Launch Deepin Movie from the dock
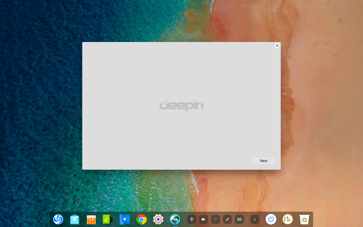 point(124,219)
